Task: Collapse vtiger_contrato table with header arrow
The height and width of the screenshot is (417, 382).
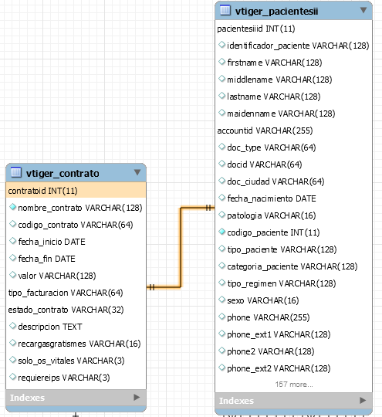Action: (137, 172)
